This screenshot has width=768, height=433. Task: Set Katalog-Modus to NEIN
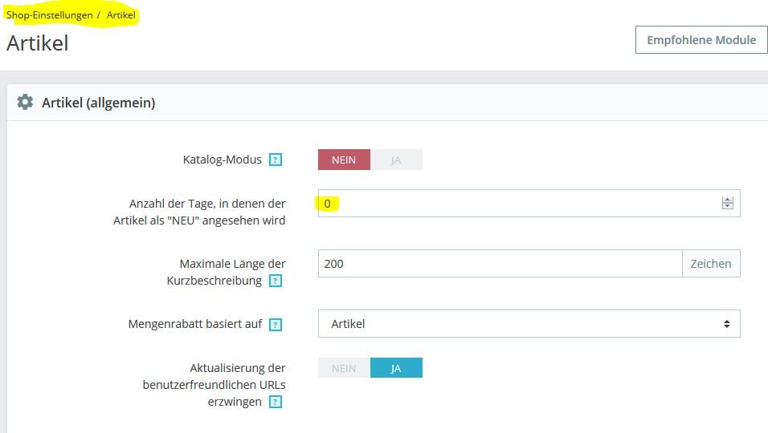(344, 160)
